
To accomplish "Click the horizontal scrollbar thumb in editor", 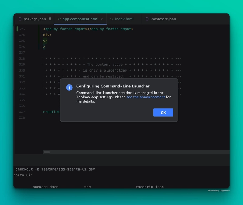I will [x=47, y=152].
